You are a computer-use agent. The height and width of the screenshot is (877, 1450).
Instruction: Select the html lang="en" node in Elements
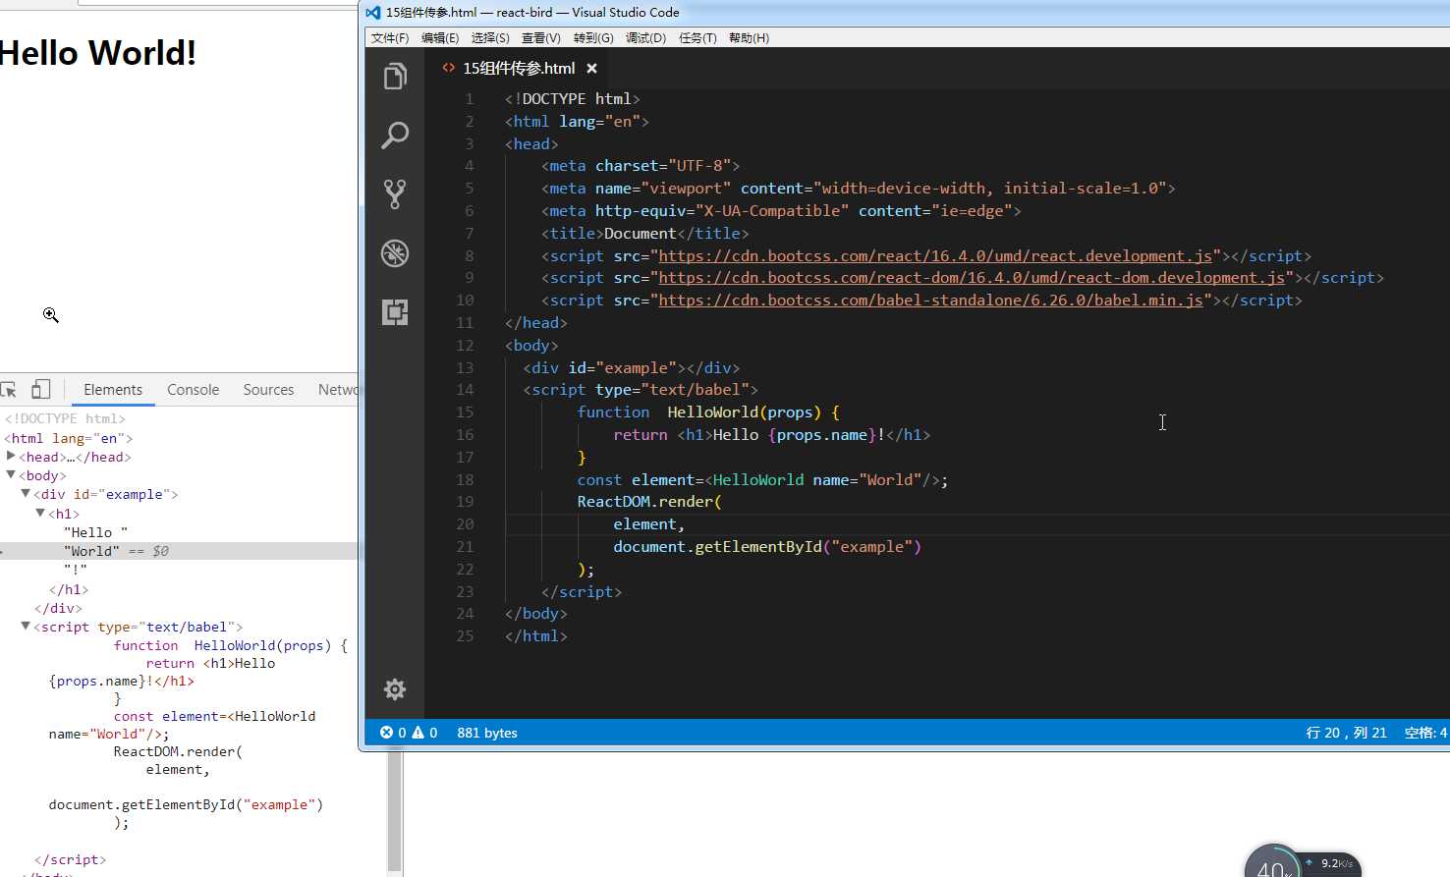tap(69, 438)
